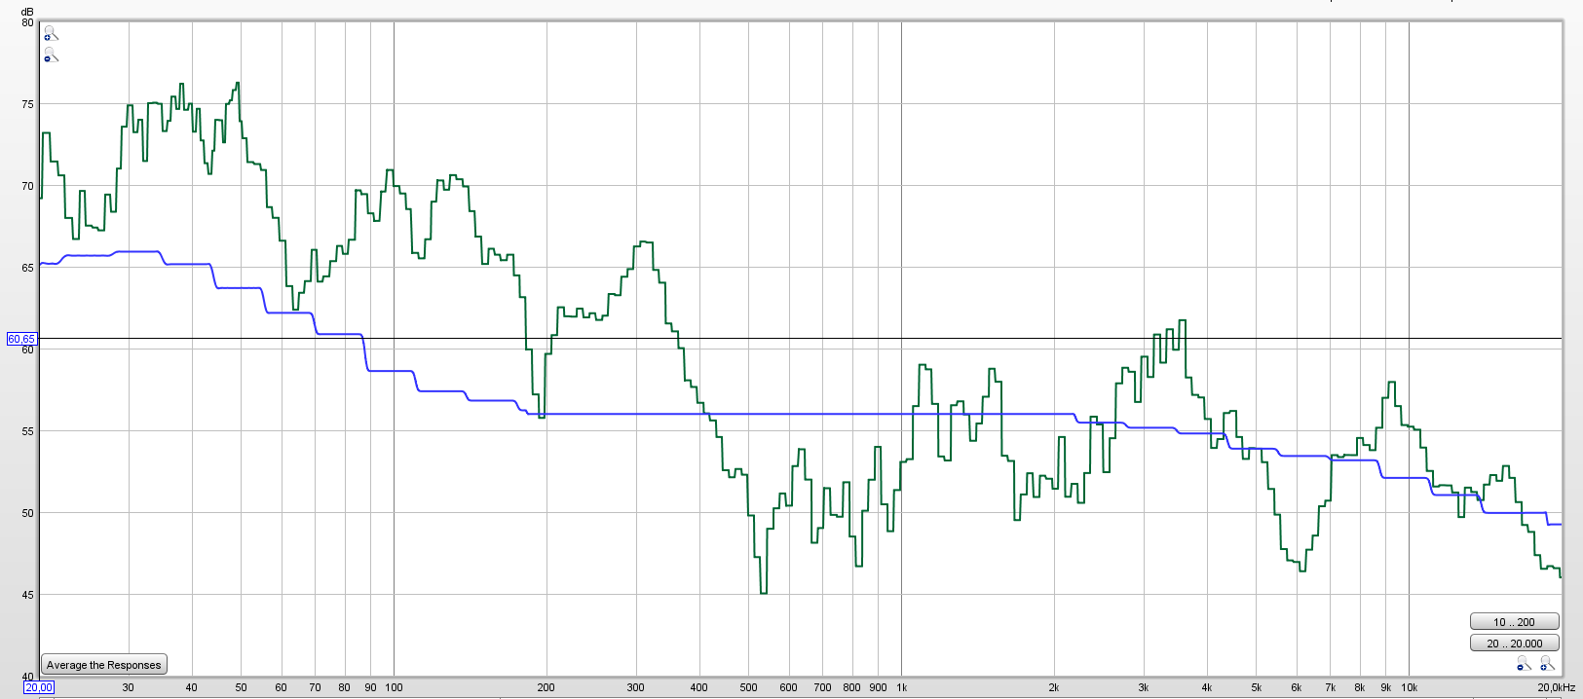Click the 1k frequency axis label

(x=901, y=687)
